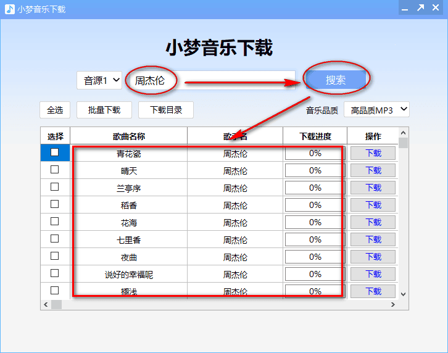Select the song name 稻香
Image resolution: width=448 pixels, height=353 pixels.
128,206
